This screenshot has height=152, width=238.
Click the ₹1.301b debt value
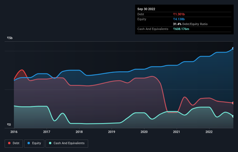(x=179, y=14)
